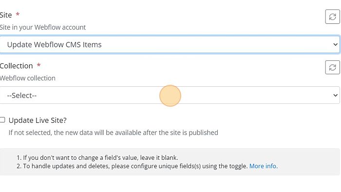The height and width of the screenshot is (192, 341).
Task: Click the Site field label
Action: (x=6, y=15)
